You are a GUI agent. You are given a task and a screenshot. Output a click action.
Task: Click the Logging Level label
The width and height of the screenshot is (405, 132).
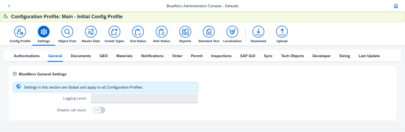pyautogui.click(x=75, y=98)
